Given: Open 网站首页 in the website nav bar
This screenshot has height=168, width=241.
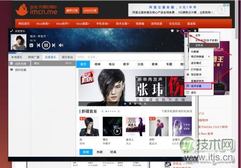Looking at the screenshot, I should click(x=24, y=24).
